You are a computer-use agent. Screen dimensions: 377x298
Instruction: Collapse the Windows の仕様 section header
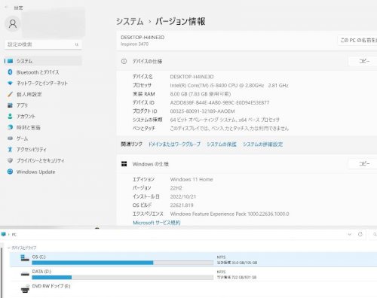(247, 164)
